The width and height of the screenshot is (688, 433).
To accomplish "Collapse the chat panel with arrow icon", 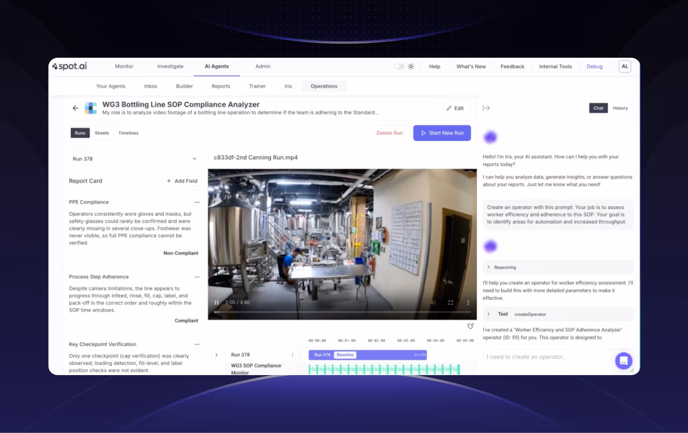I will click(x=486, y=108).
